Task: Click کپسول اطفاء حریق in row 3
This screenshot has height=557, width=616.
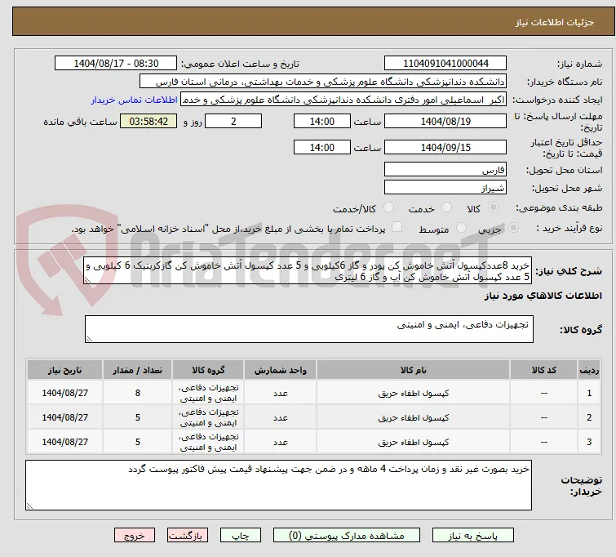Action: tap(414, 442)
